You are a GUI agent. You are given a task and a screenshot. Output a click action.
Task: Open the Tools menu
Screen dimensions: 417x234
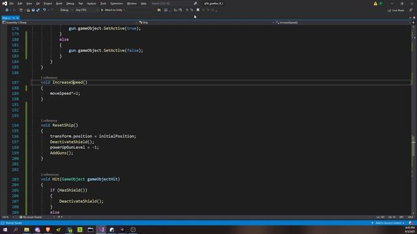click(x=103, y=3)
